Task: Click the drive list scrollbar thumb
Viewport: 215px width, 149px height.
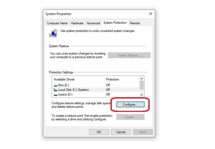Action: click(142, 85)
